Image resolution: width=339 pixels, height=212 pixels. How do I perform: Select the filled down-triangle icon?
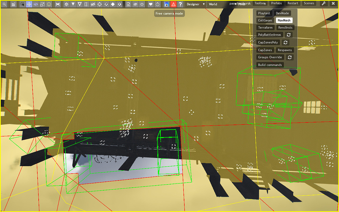point(73,4)
